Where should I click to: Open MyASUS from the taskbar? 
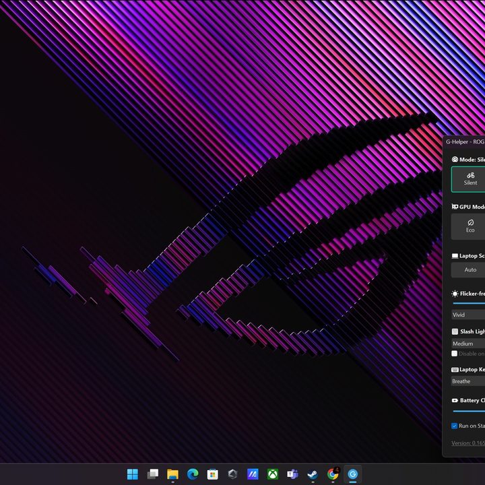coord(253,474)
